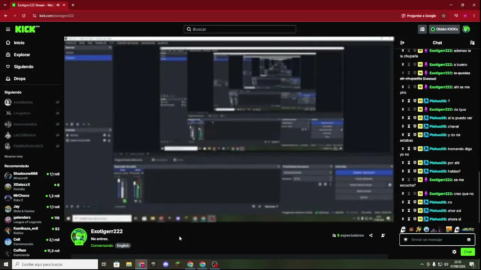The height and width of the screenshot is (270, 481).
Task: Click the 5 espectadores viewer count
Action: 348,235
